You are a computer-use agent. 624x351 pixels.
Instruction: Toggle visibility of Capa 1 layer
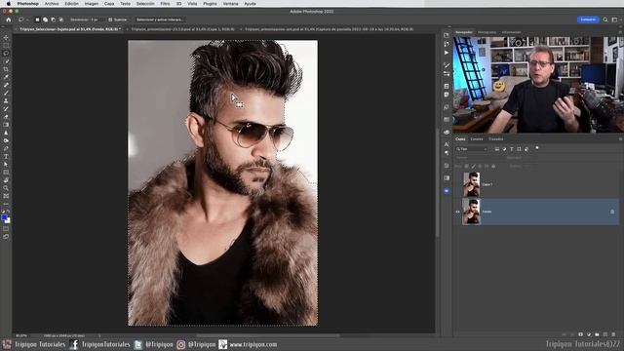pyautogui.click(x=457, y=184)
